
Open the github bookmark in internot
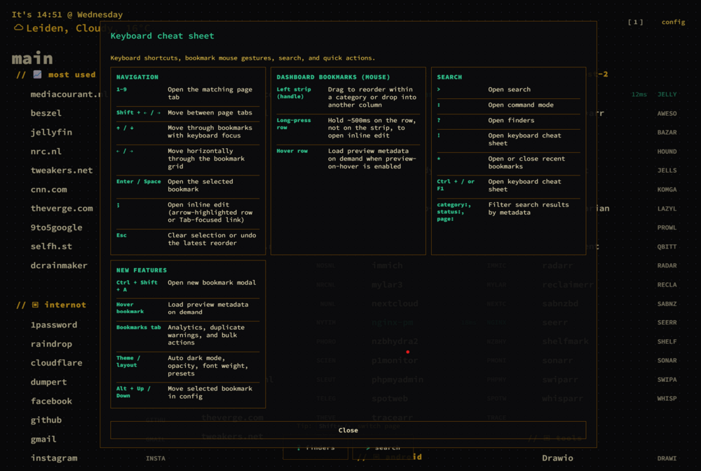(x=46, y=420)
